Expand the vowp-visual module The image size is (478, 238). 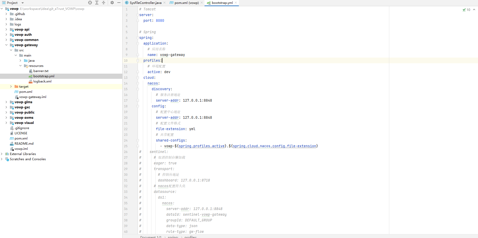pyautogui.click(x=7, y=123)
